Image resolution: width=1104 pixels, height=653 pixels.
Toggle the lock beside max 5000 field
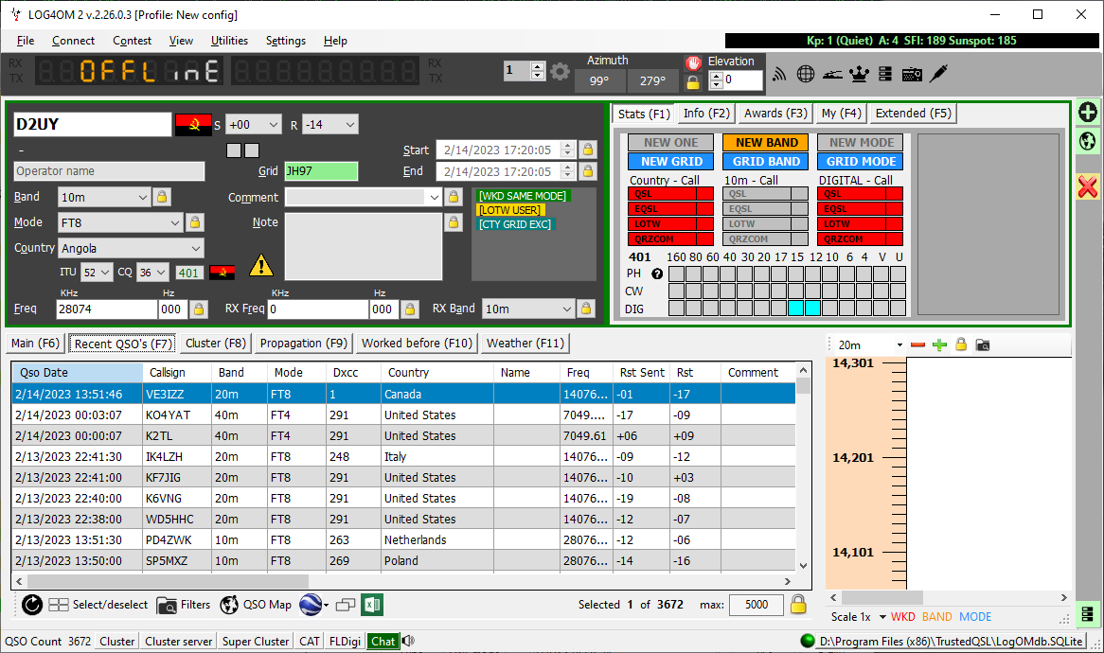click(798, 605)
